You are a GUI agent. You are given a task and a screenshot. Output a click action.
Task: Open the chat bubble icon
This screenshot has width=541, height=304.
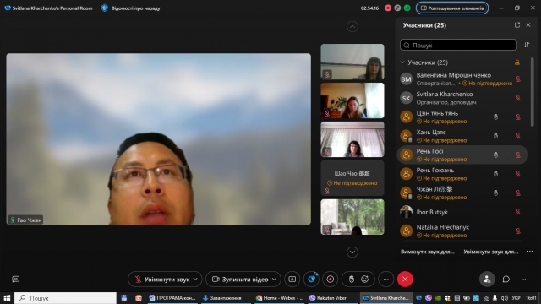tap(506, 280)
